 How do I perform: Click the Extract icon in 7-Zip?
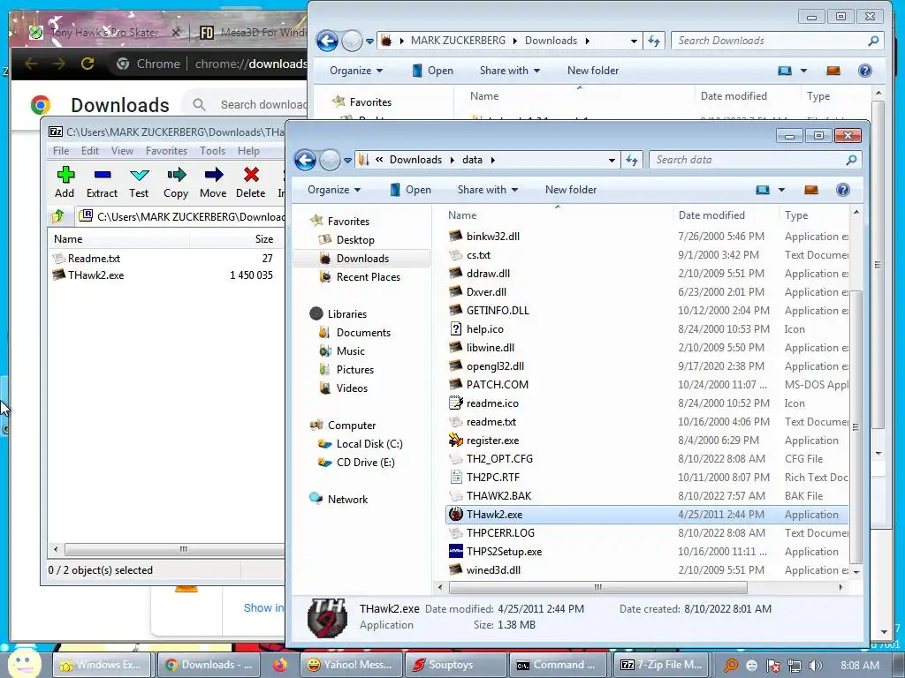(x=103, y=175)
